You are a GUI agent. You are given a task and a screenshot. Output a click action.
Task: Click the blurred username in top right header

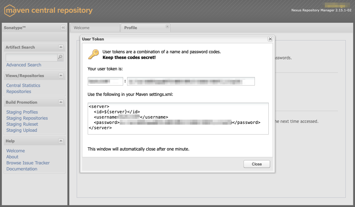(x=338, y=5)
